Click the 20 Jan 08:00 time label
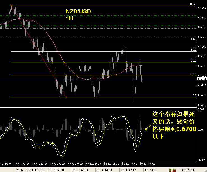Image resolution: width=207 pixels, height=172 pixels. pos(76,164)
